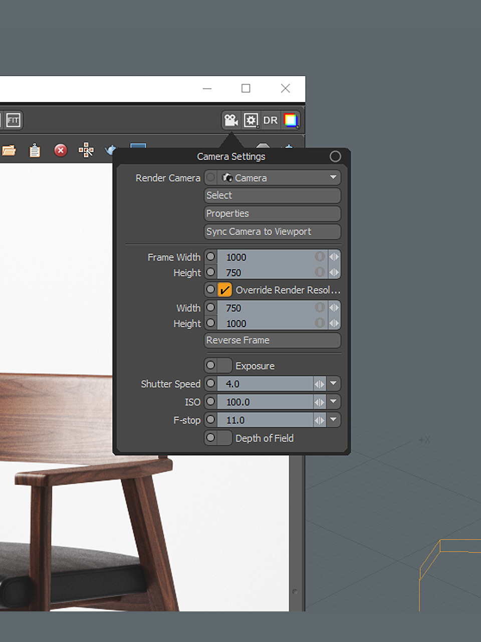
Task: Open ISO presets dropdown arrow
Action: coord(333,402)
